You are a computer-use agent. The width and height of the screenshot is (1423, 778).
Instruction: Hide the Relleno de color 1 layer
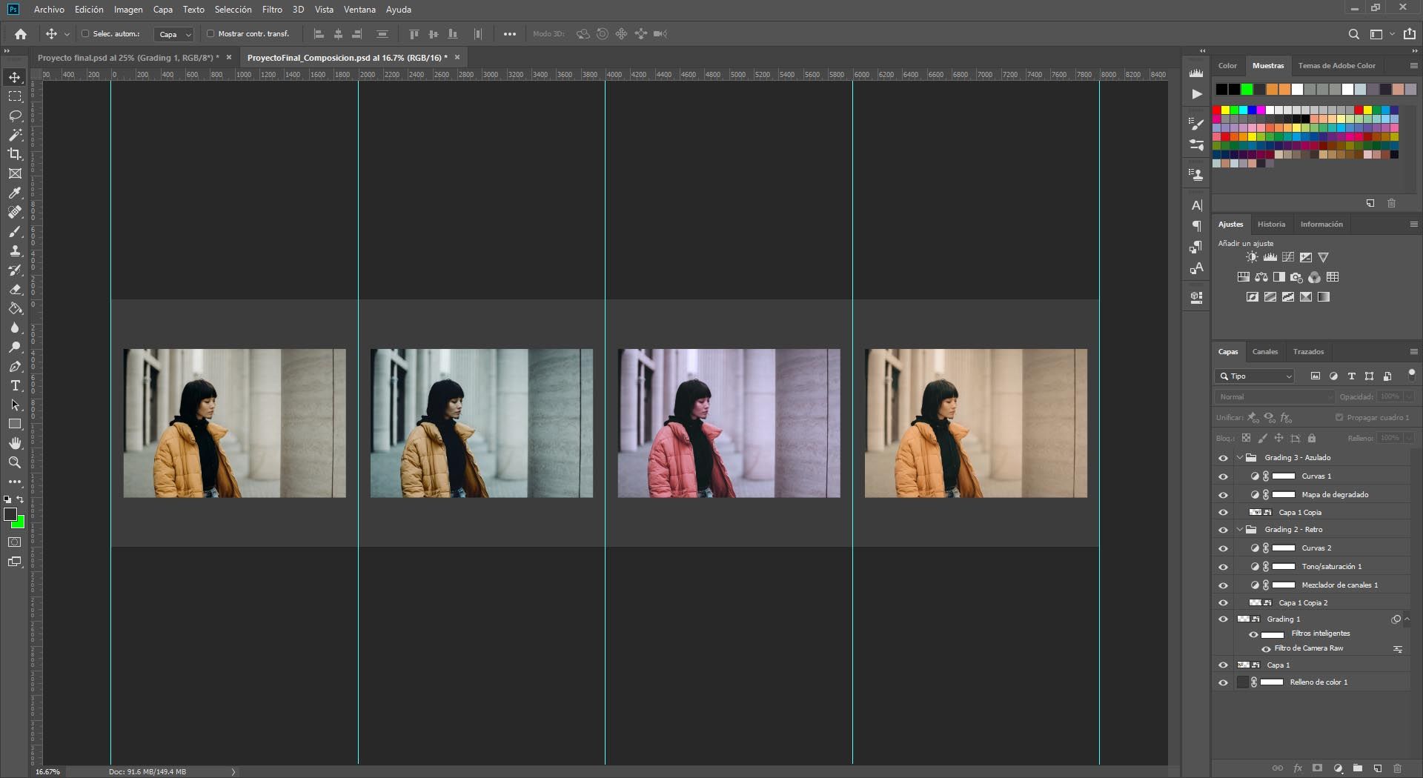(x=1223, y=682)
